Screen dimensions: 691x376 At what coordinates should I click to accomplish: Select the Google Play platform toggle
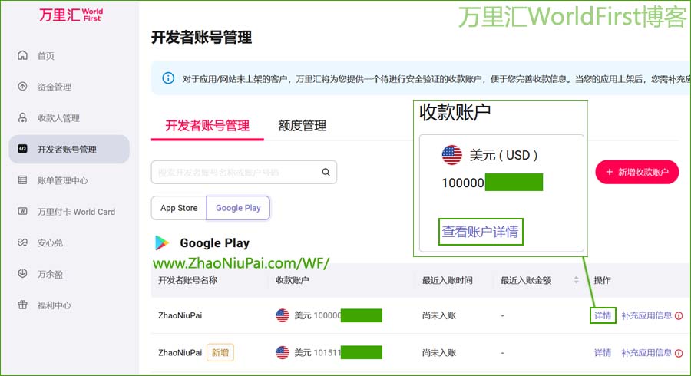tap(238, 208)
